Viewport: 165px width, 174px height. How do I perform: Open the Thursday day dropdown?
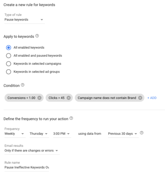click(39, 134)
